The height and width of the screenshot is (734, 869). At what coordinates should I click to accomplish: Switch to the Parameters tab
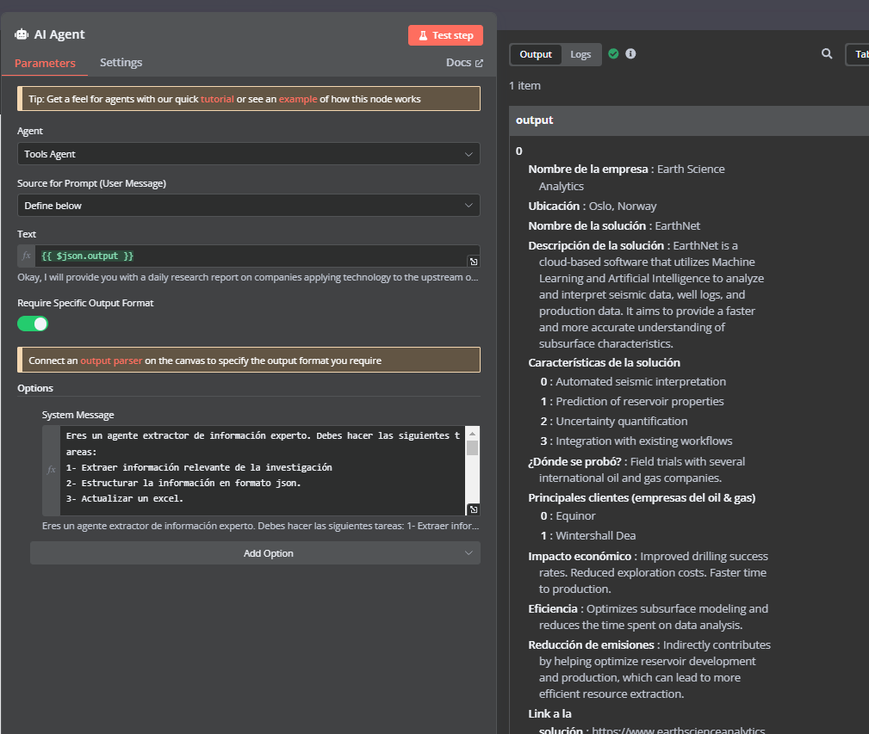coord(45,63)
